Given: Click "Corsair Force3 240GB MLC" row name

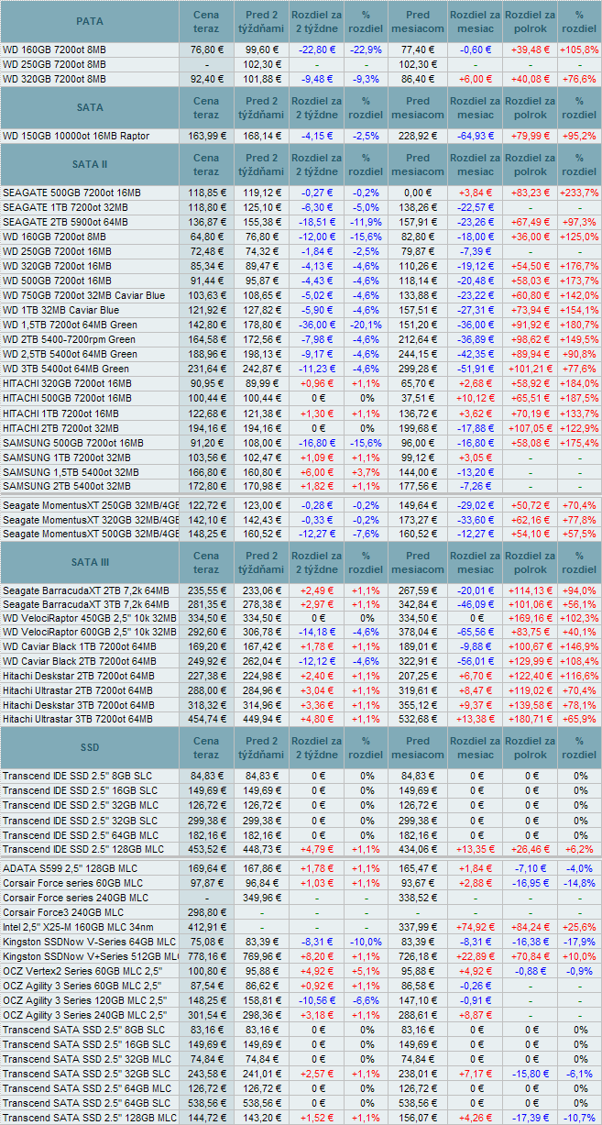Looking at the screenshot, I should [63, 912].
